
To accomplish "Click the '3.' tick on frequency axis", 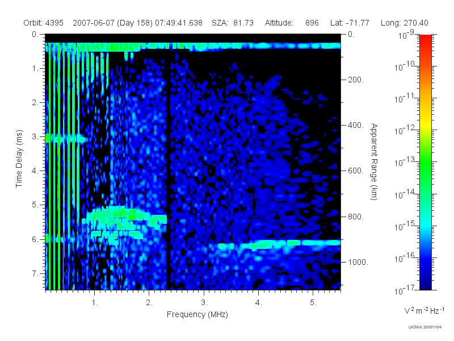I will (204, 303).
